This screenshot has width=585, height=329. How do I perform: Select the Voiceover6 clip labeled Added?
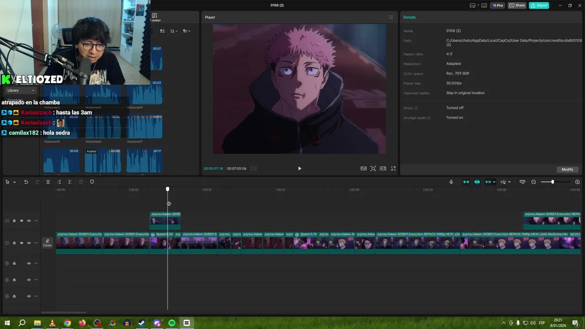coord(103,160)
